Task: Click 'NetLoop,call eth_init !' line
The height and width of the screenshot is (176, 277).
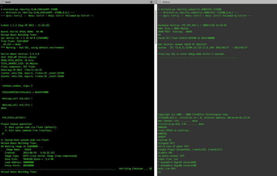Action: [x=17, y=105]
